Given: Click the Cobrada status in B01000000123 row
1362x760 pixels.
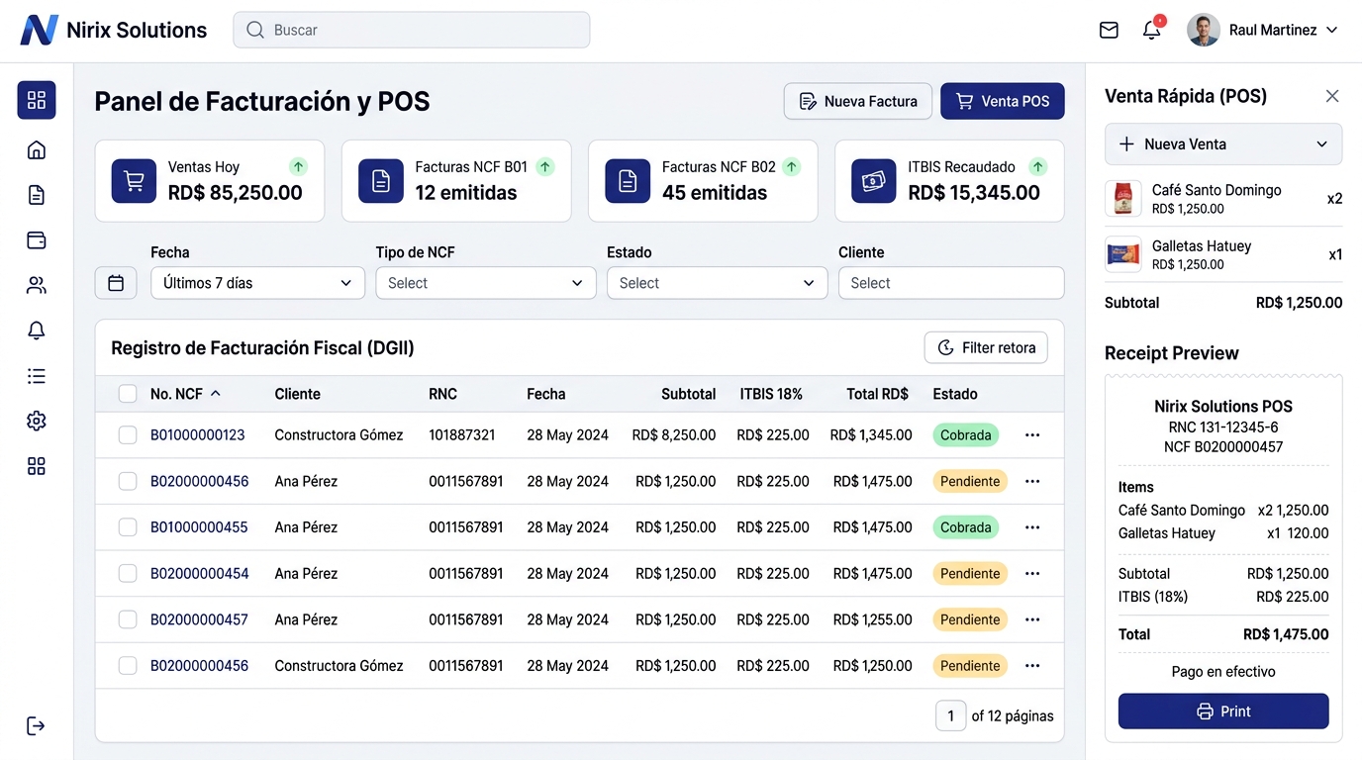Looking at the screenshot, I should tap(965, 435).
